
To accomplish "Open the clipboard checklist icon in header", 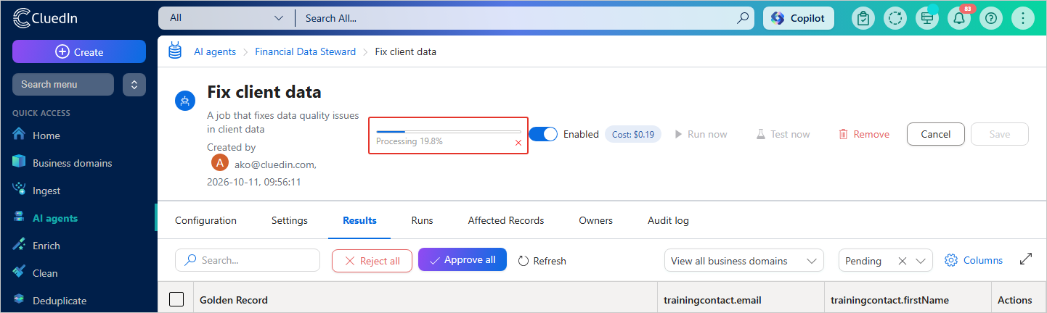I will tap(863, 18).
